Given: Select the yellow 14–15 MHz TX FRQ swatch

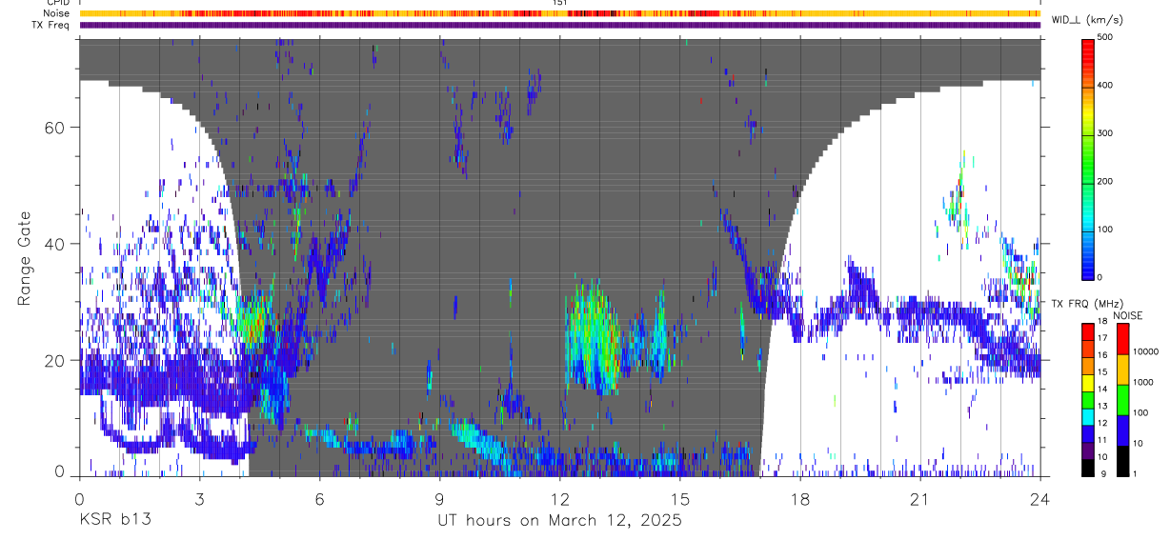Looking at the screenshot, I should point(1088,382).
